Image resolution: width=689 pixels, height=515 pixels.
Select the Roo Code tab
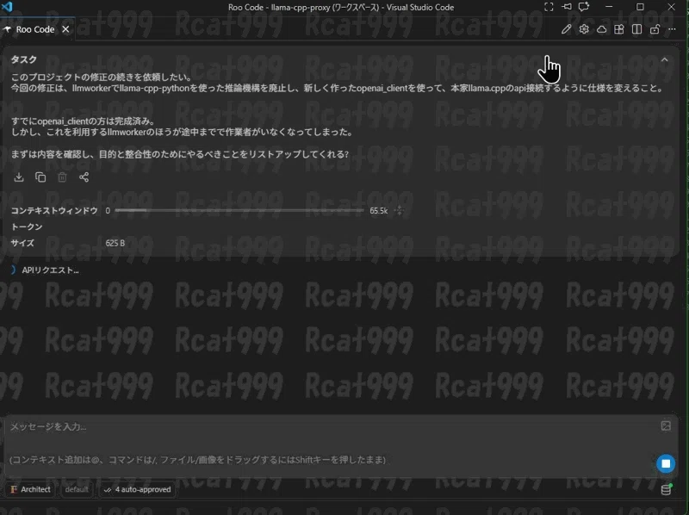click(x=35, y=29)
